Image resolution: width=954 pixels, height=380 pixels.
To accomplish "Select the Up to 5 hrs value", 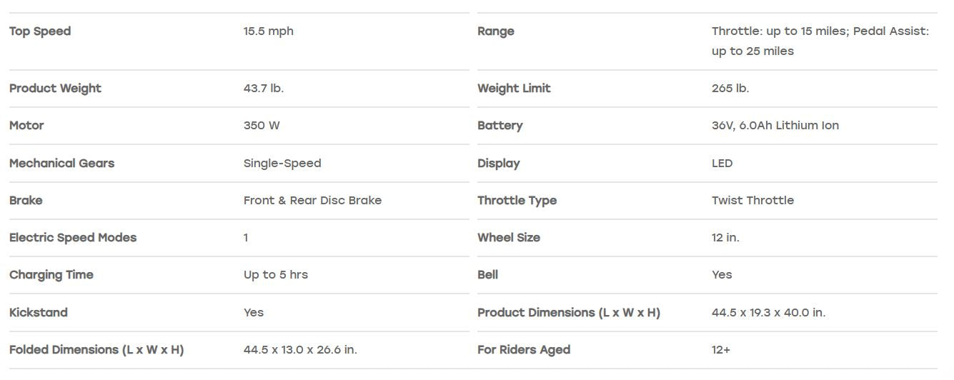I will click(276, 275).
